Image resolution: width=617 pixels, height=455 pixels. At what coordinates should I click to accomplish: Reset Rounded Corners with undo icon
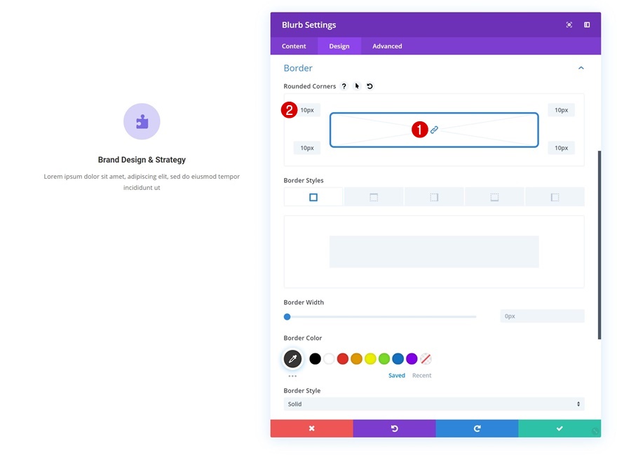click(x=370, y=86)
